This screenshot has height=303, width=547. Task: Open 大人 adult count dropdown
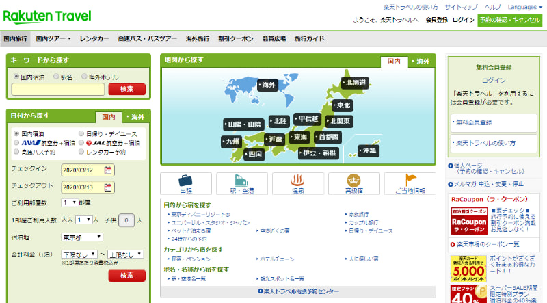(84, 220)
